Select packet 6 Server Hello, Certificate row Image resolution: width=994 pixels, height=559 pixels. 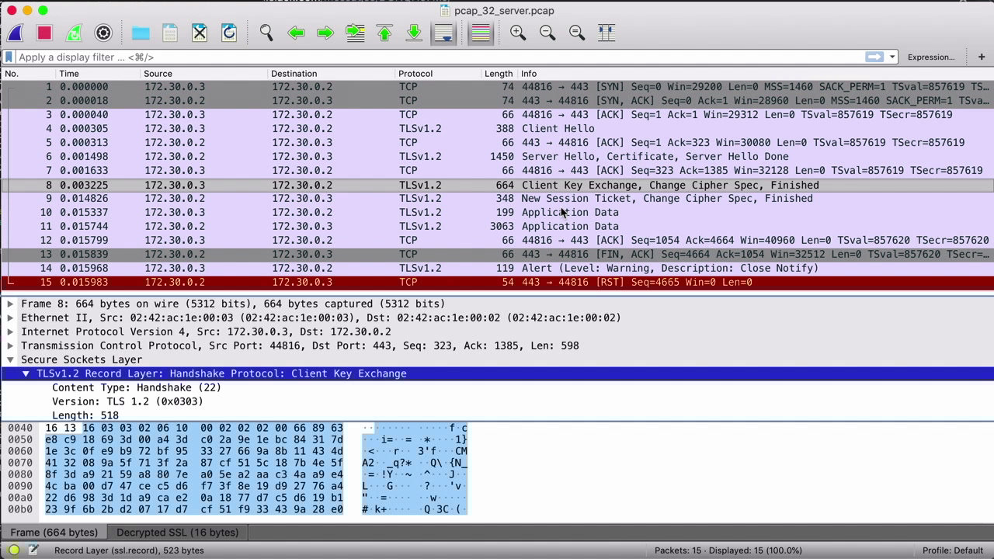[497, 157]
